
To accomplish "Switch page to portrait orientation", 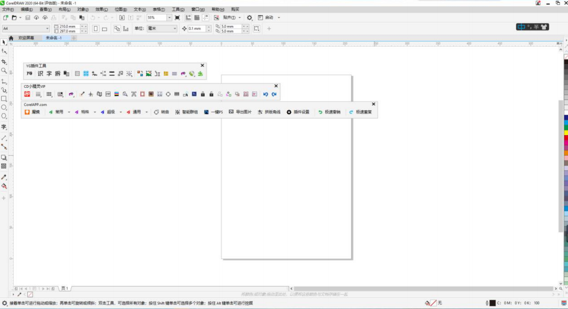I will point(96,29).
